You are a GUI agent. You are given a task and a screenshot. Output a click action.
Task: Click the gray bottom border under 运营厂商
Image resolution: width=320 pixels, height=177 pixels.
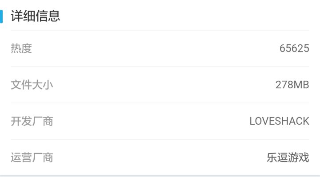click(160, 176)
